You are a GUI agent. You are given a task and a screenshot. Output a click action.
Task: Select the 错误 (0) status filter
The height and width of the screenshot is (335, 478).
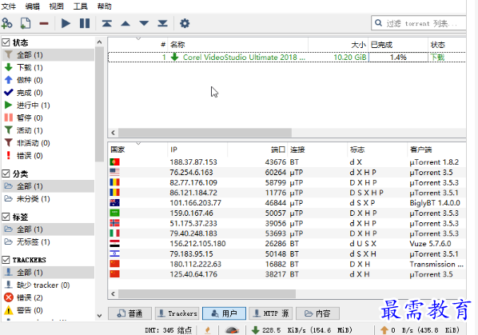coord(48,156)
